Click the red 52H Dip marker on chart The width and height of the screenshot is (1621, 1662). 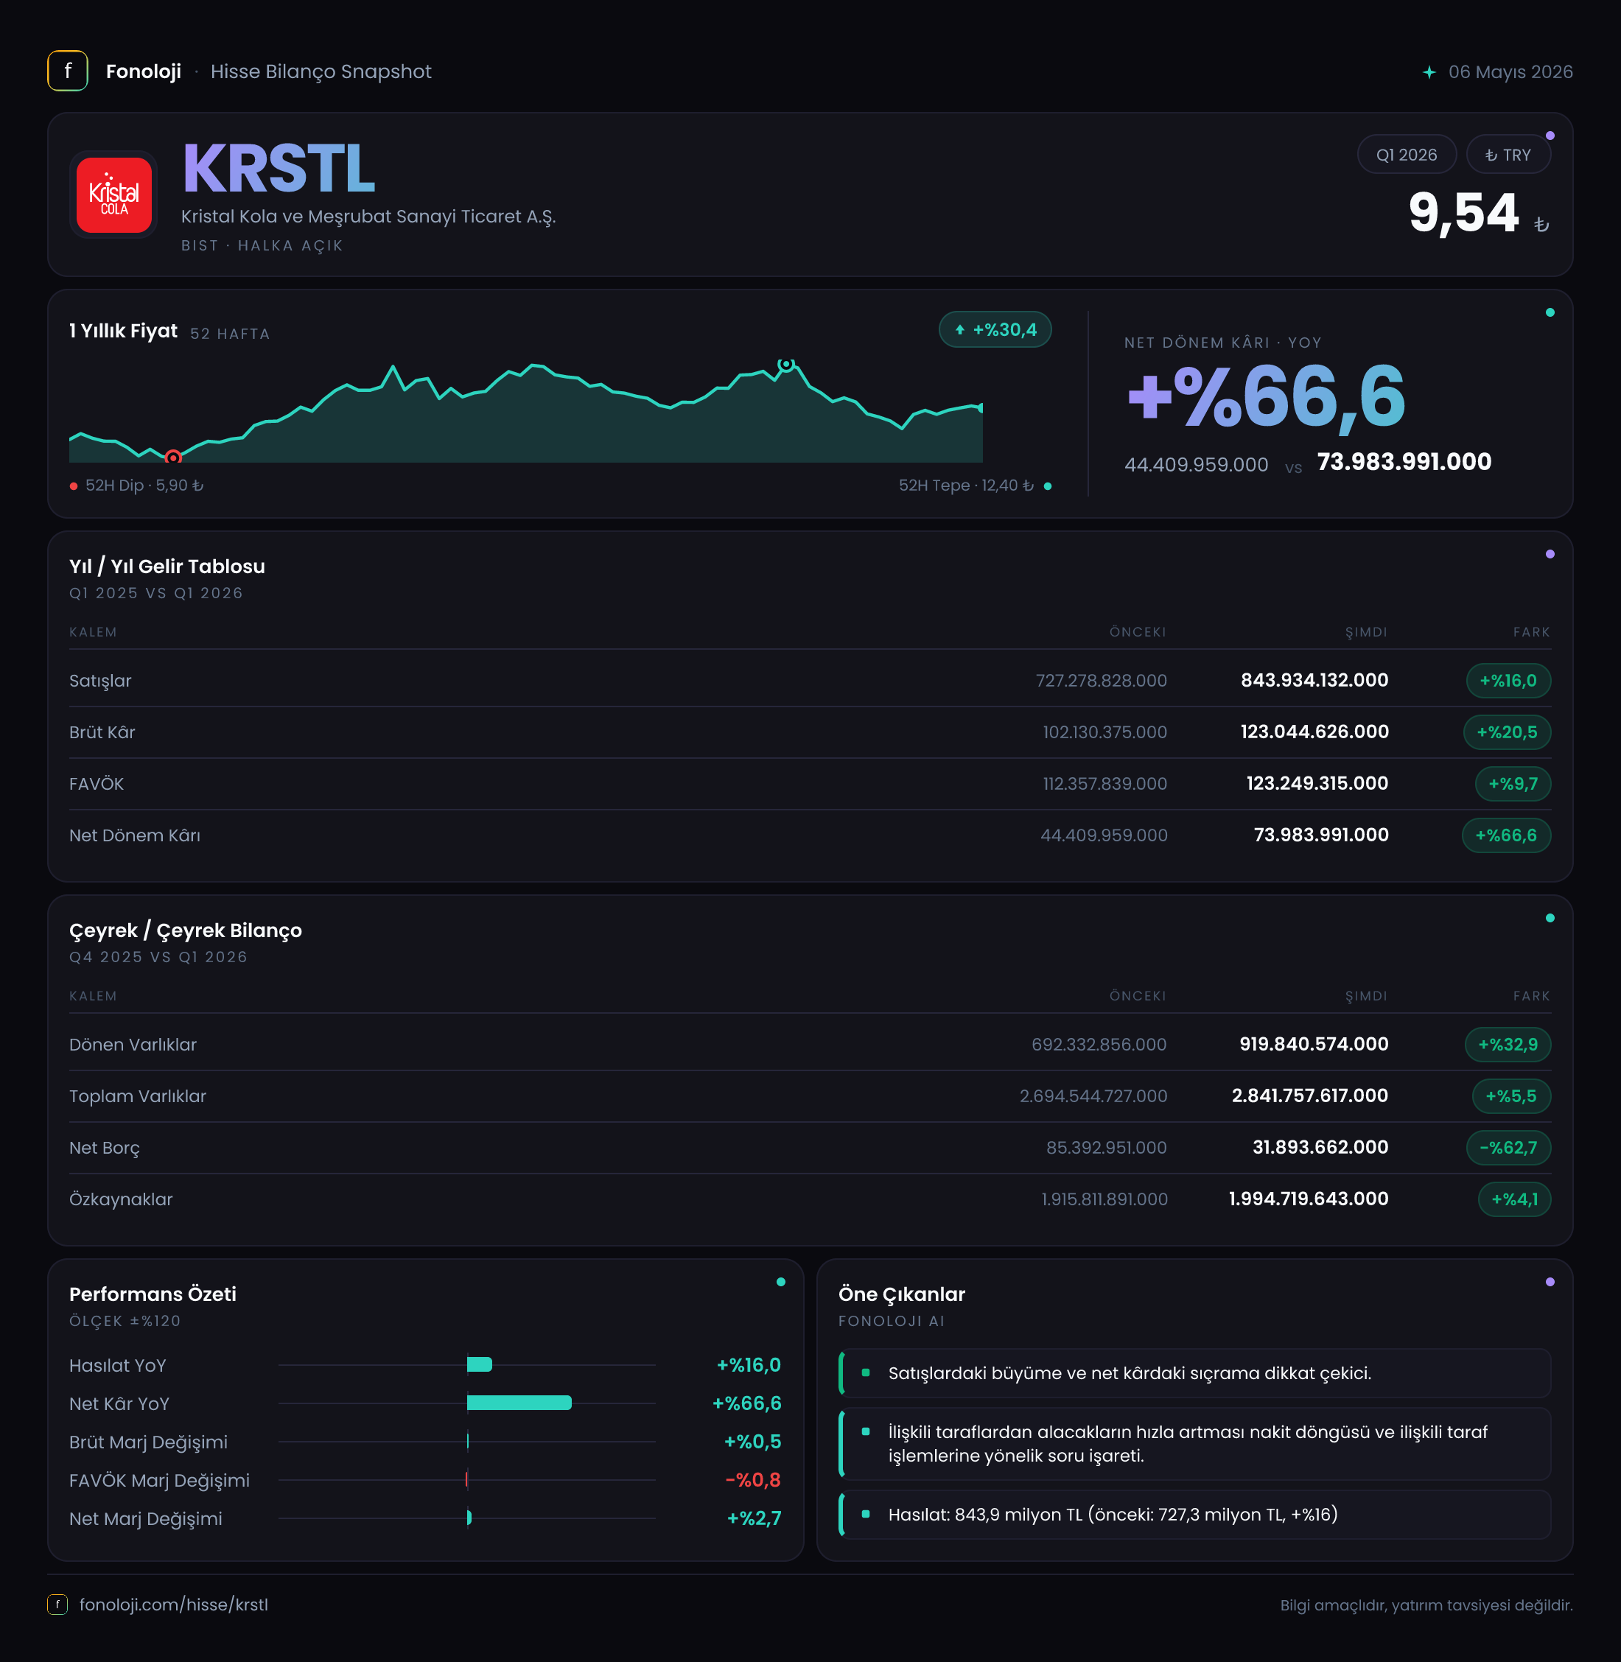pos(173,457)
